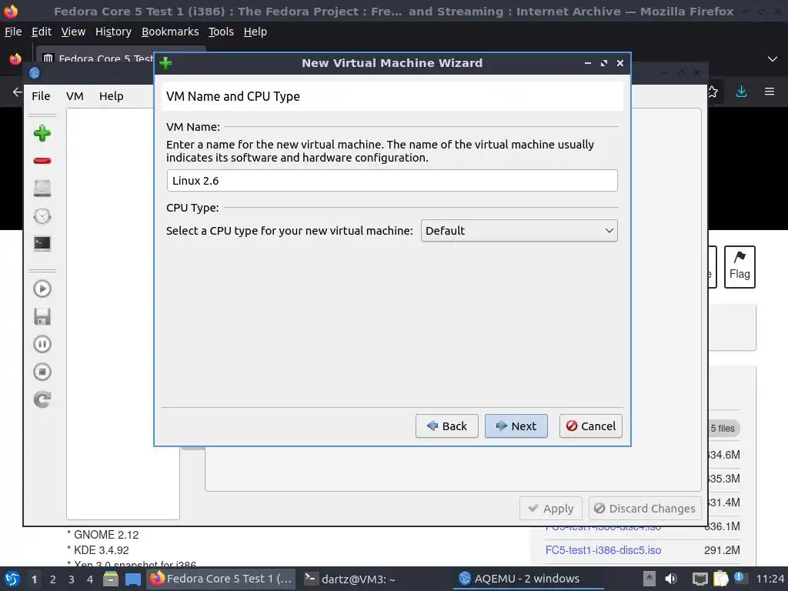This screenshot has height=591, width=788.
Task: Click Discard Changes in AQEMU window
Action: click(x=646, y=509)
